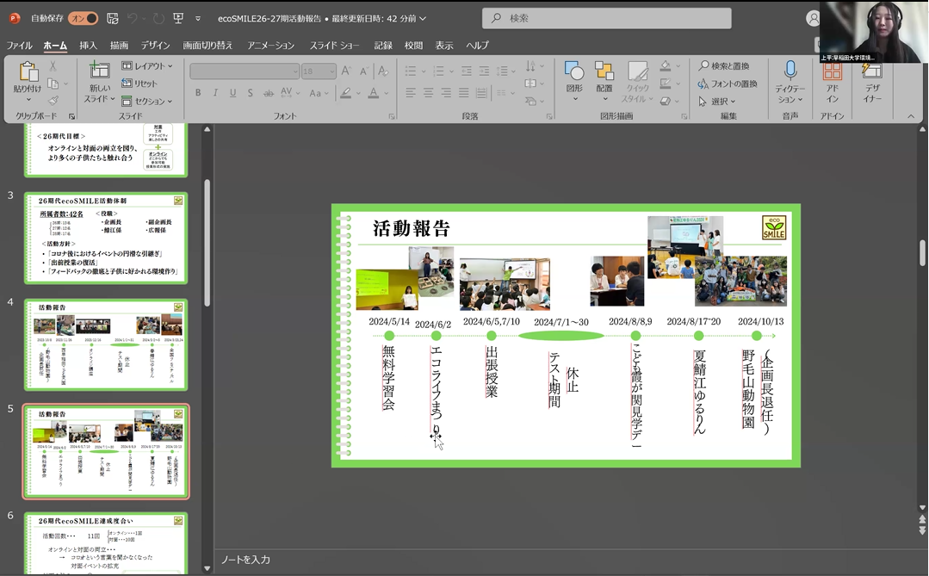
Task: Open the Quick Styles (クイックスタイル) gallery
Action: (x=637, y=82)
